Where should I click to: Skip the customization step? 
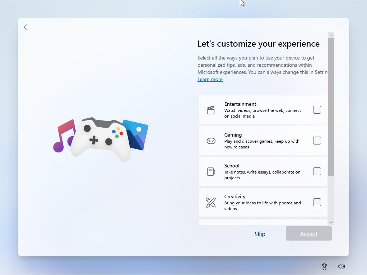coord(260,234)
